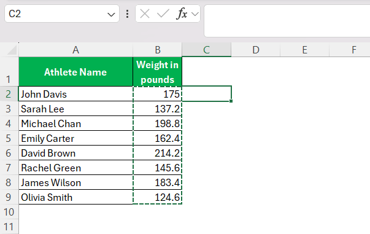
Task: Select the James Wilson cell
Action: (x=75, y=182)
